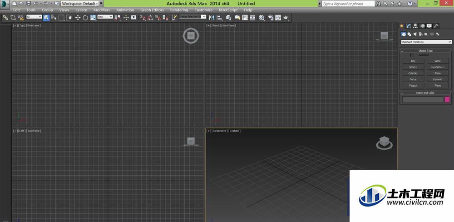The image size is (454, 222).
Task: Click the pink object color swatch
Action: pos(447,99)
